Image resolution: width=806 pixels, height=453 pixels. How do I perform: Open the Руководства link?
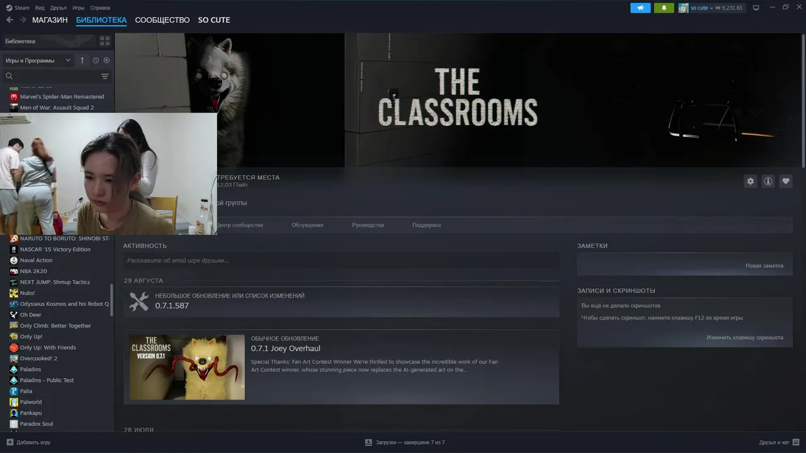[x=368, y=225]
